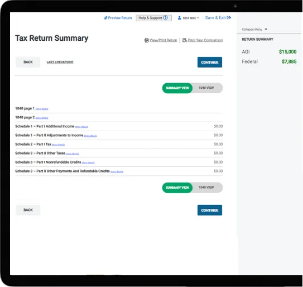Select Summary View in top toggle
The image size is (303, 287).
(177, 88)
